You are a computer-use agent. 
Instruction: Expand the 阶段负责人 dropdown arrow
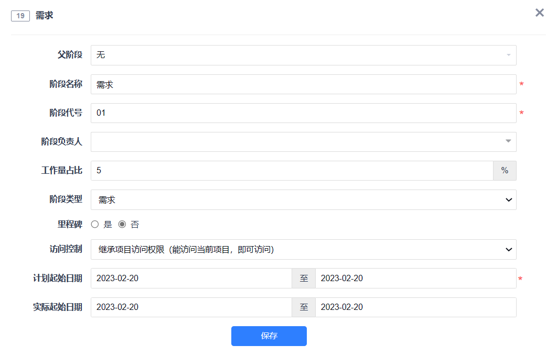tap(508, 141)
